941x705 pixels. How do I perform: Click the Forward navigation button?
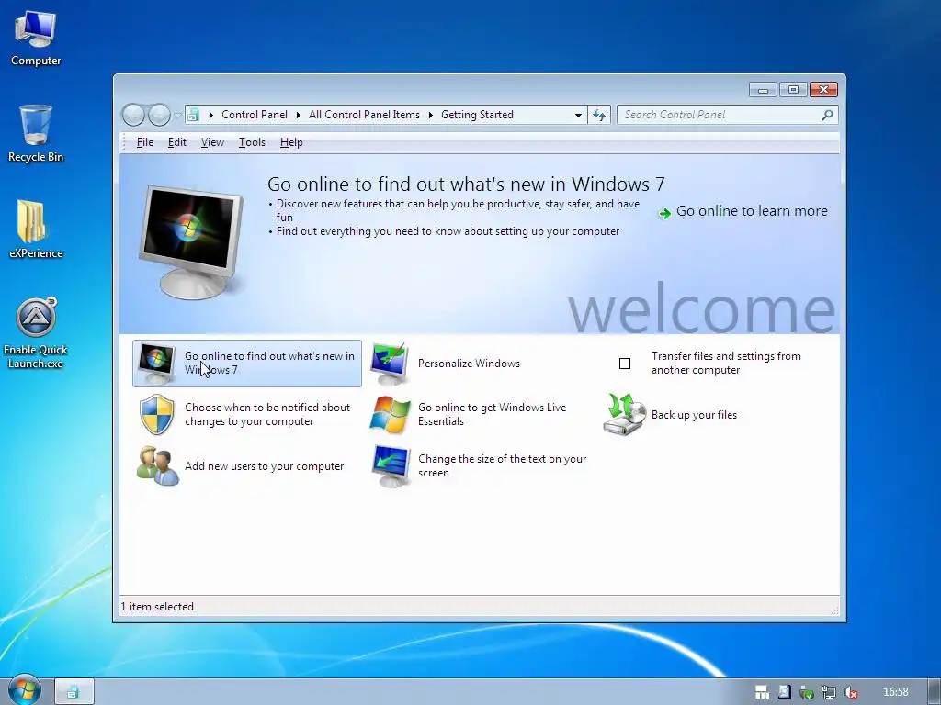(159, 115)
